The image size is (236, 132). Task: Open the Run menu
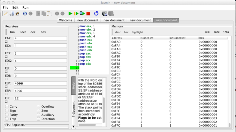tap(25, 8)
